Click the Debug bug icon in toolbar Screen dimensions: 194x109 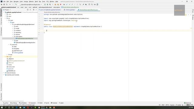(47, 5)
